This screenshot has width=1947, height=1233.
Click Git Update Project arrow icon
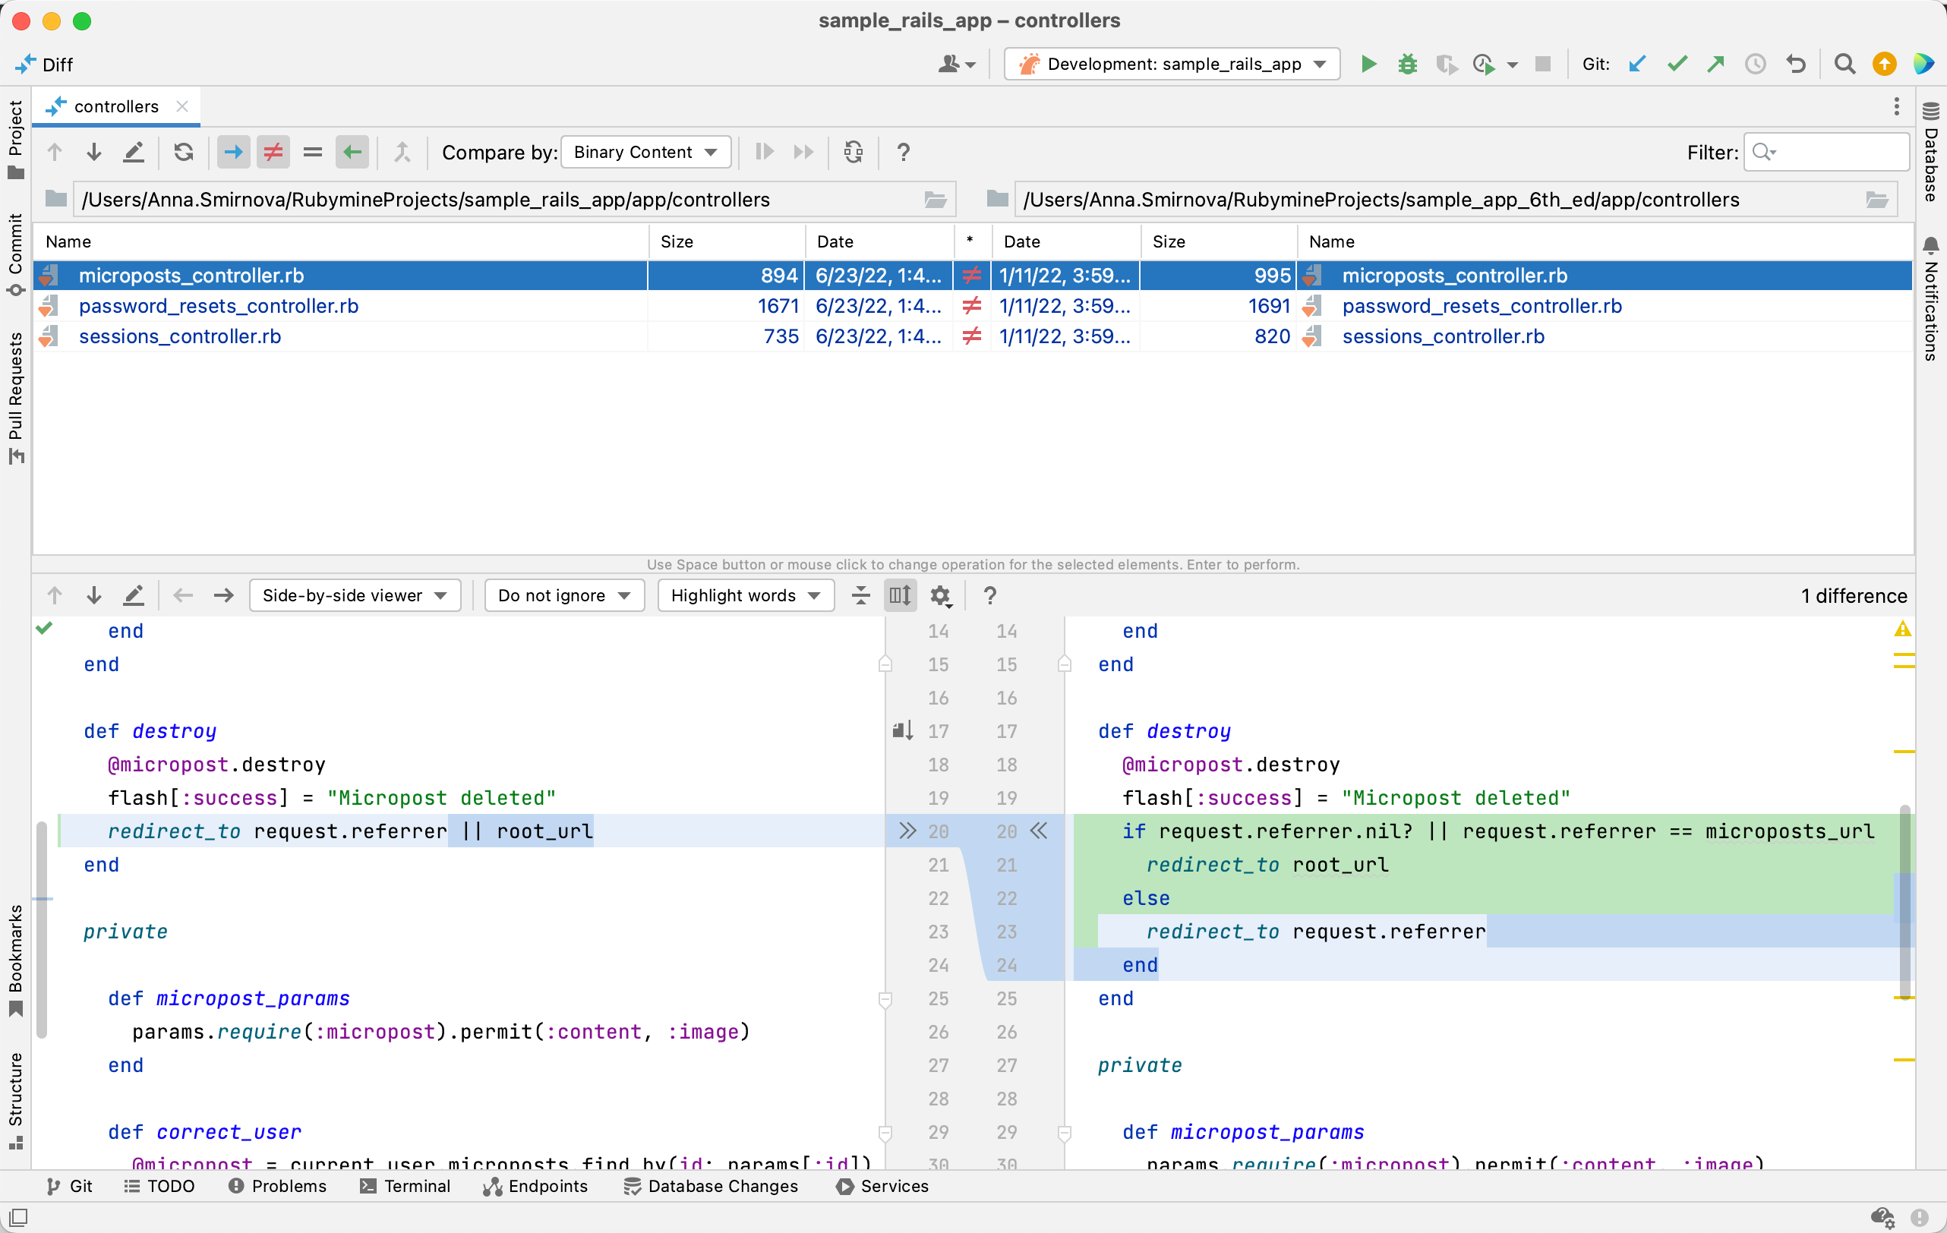(x=1637, y=64)
